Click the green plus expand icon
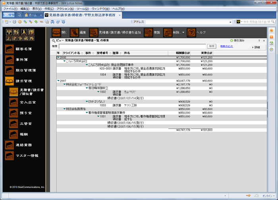The width and height of the screenshot is (278, 200). point(36,22)
